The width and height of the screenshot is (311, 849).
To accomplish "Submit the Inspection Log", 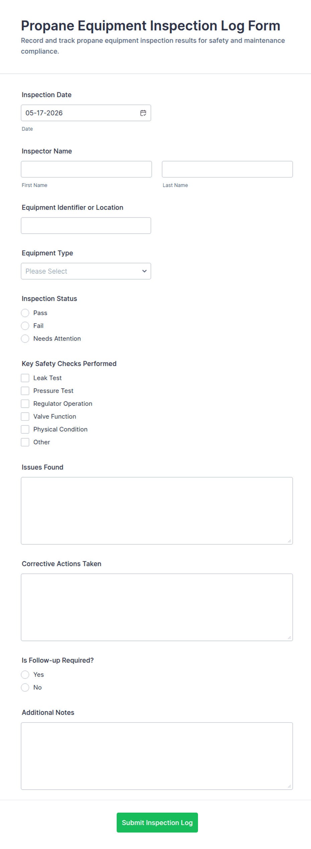I will 157,823.
